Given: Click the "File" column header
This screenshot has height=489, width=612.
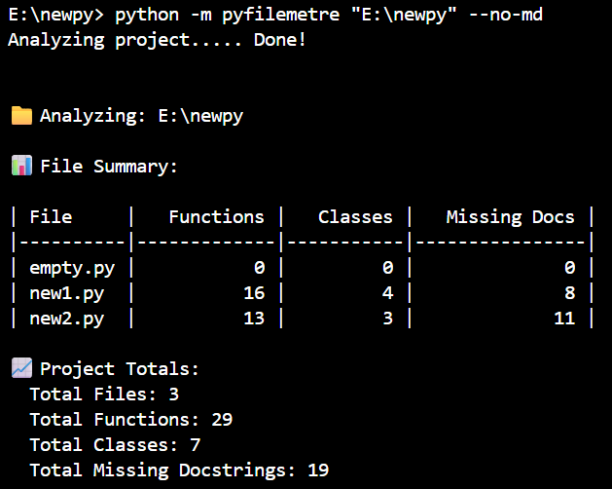Looking at the screenshot, I should [51, 217].
